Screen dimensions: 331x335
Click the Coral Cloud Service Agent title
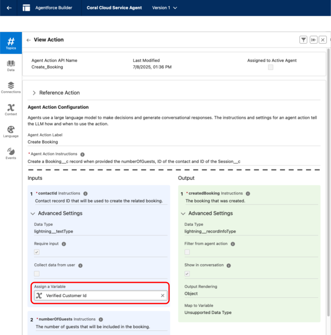pos(114,8)
